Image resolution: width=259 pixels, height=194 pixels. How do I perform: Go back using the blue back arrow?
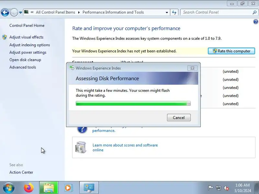tap(5, 12)
